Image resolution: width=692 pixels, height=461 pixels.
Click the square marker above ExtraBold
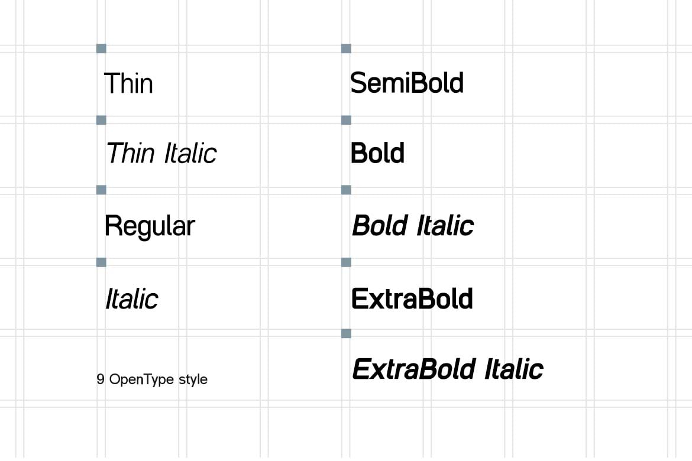(347, 262)
